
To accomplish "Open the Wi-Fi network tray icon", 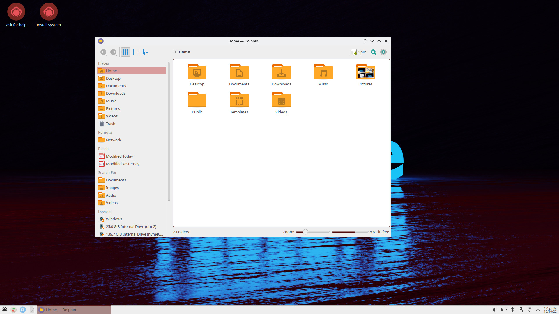I will point(530,310).
